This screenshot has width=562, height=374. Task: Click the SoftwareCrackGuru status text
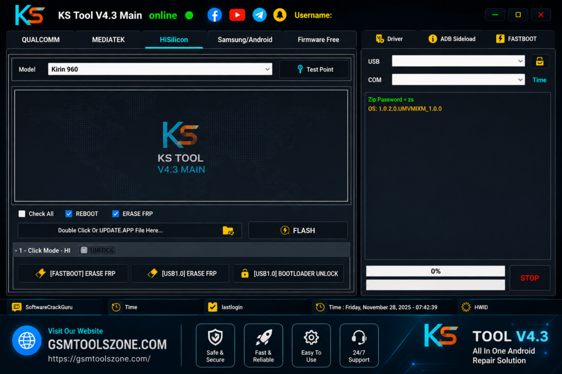point(49,307)
